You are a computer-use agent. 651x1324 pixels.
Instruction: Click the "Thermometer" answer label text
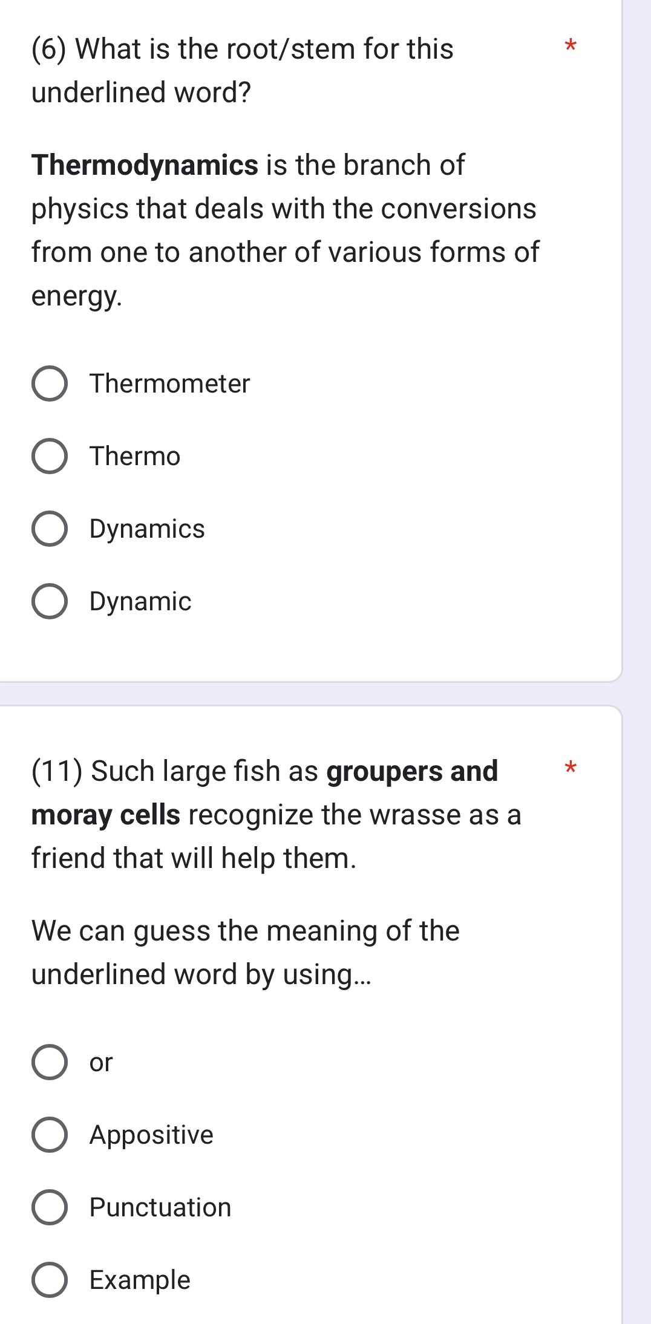[x=169, y=383]
